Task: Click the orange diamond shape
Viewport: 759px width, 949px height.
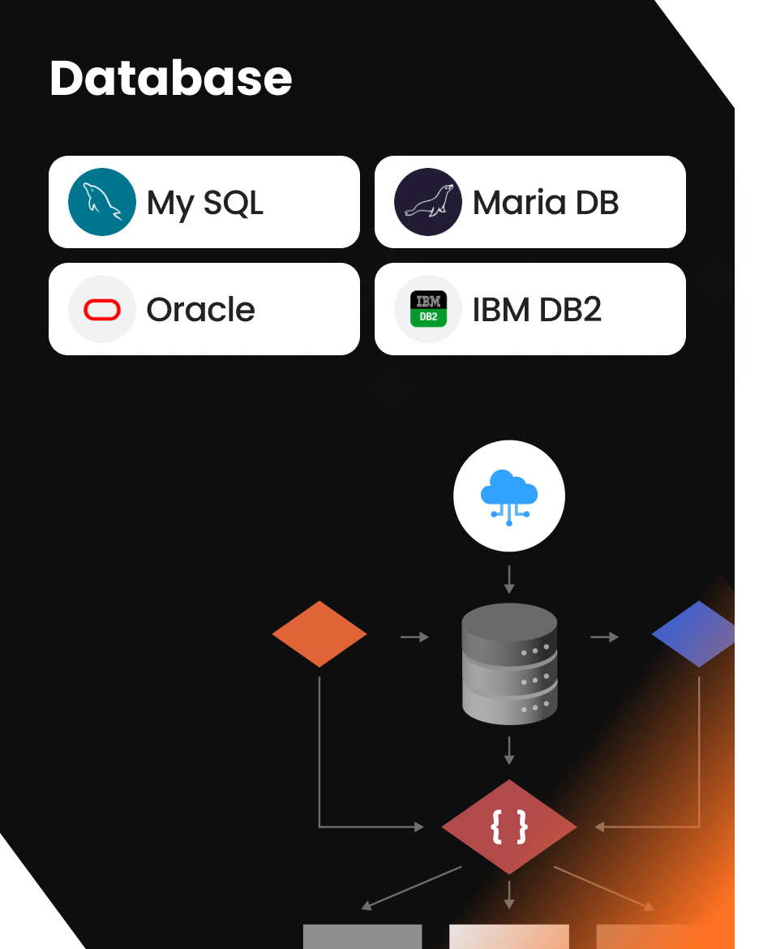Action: click(319, 634)
